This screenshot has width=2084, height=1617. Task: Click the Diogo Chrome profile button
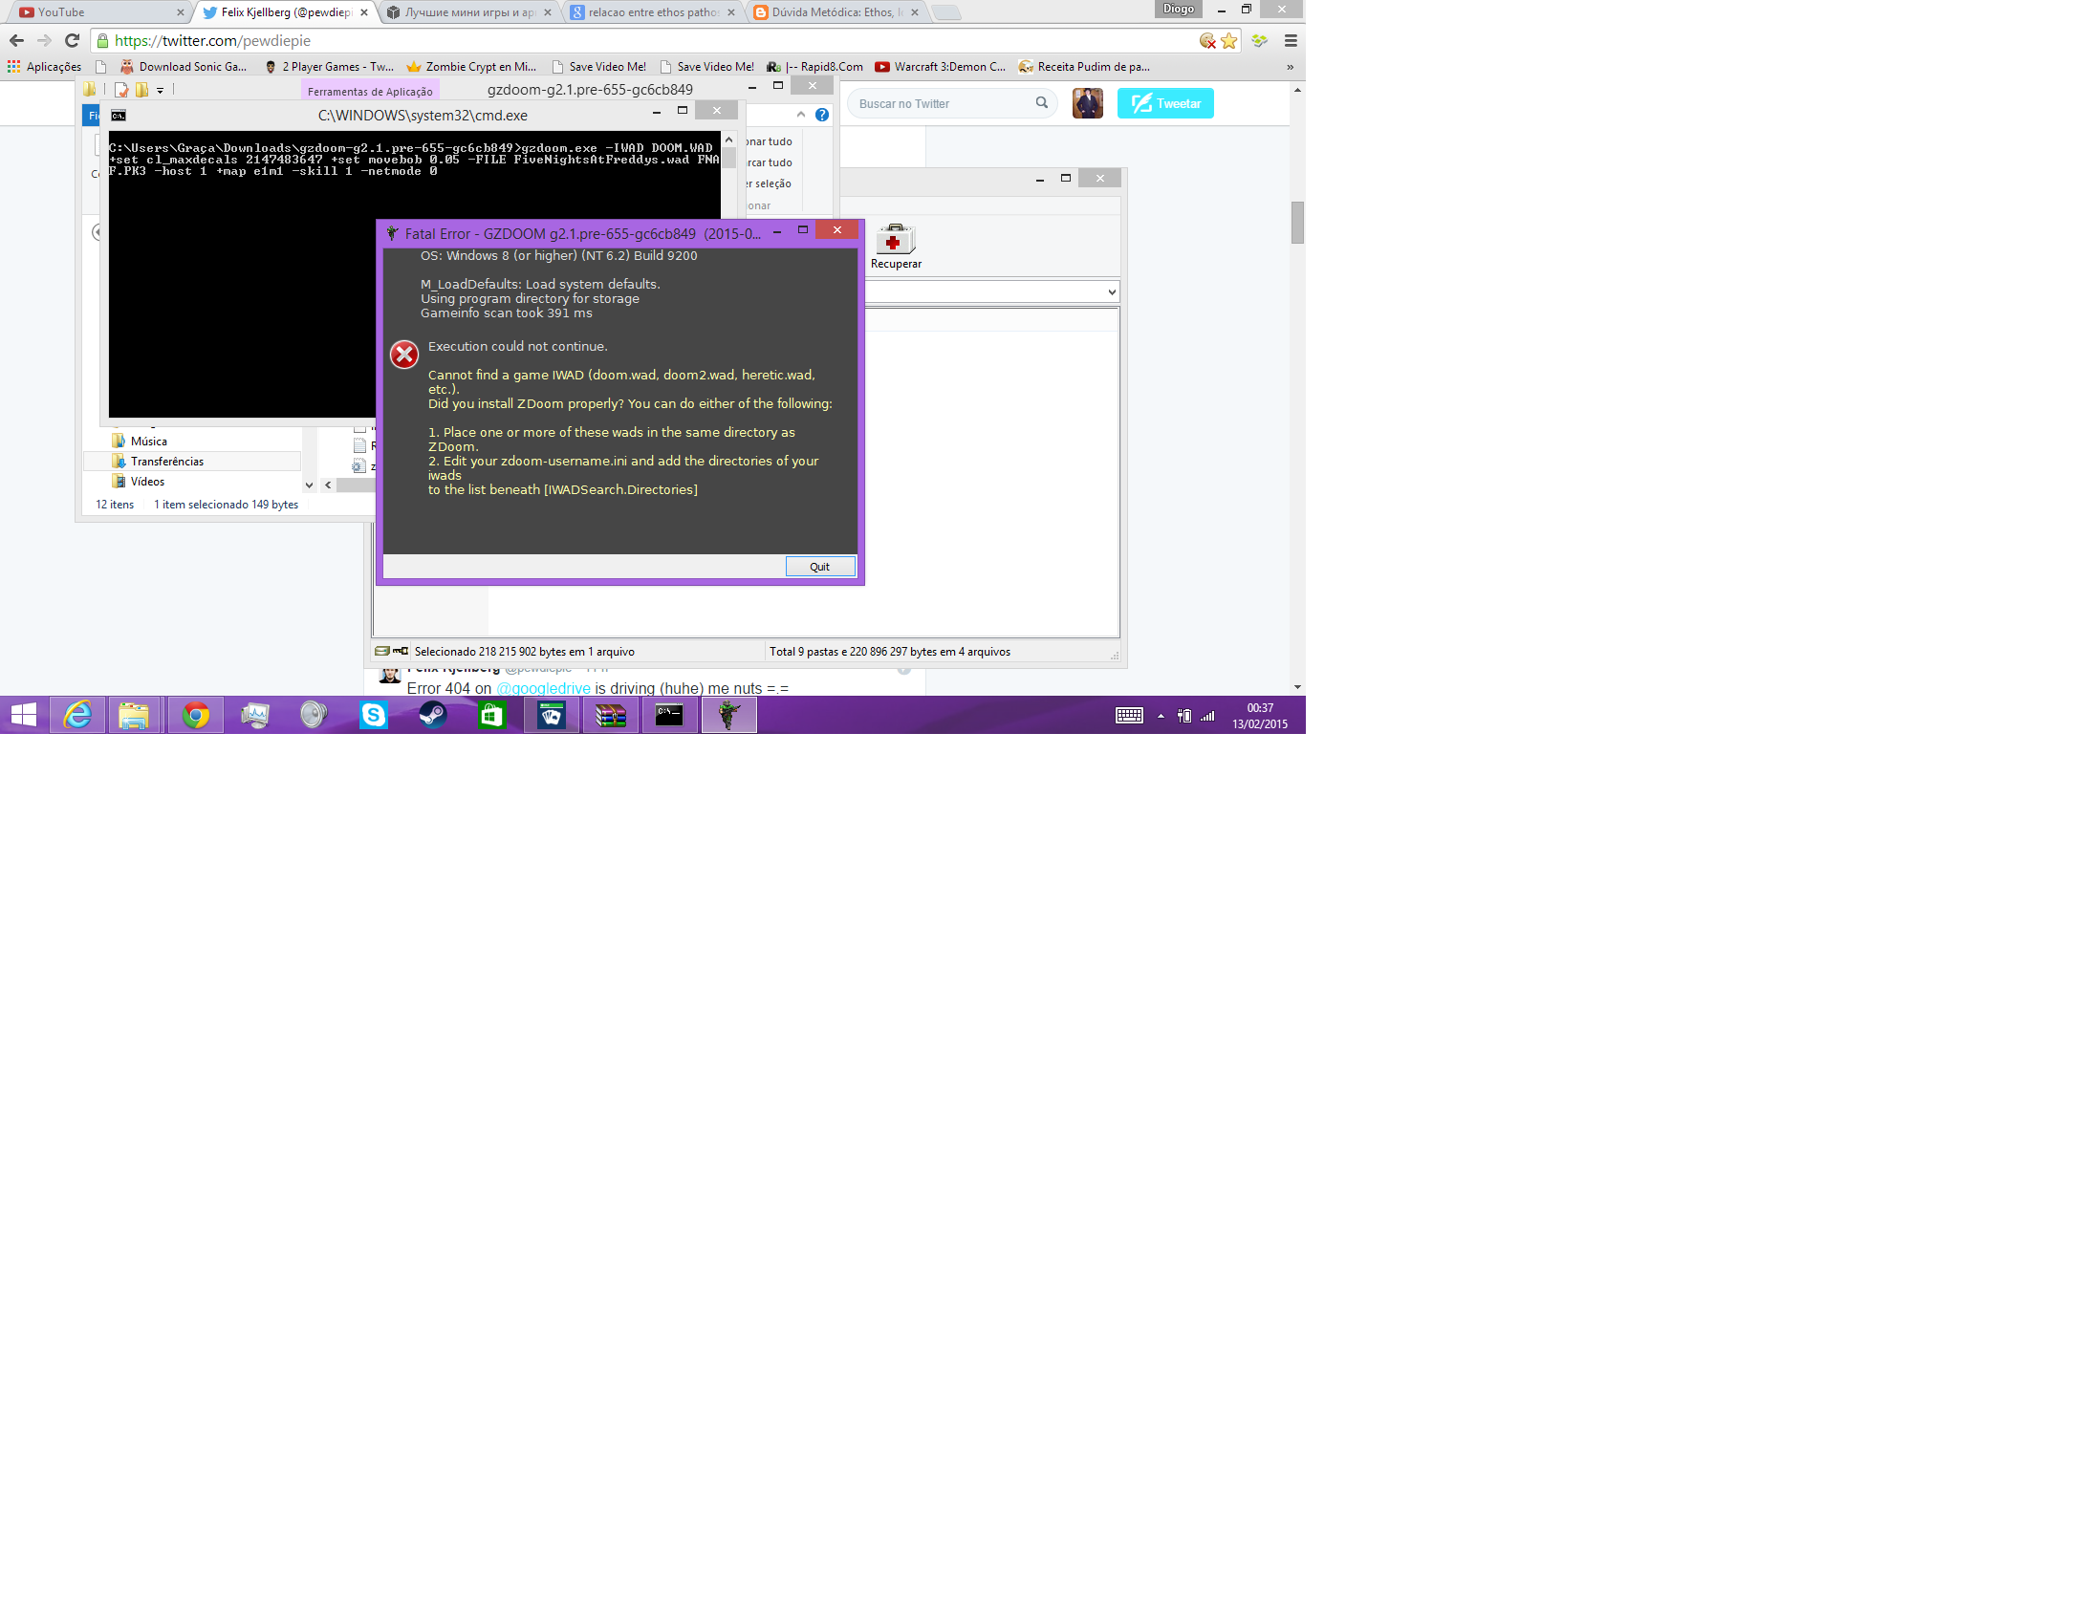pyautogui.click(x=1178, y=9)
